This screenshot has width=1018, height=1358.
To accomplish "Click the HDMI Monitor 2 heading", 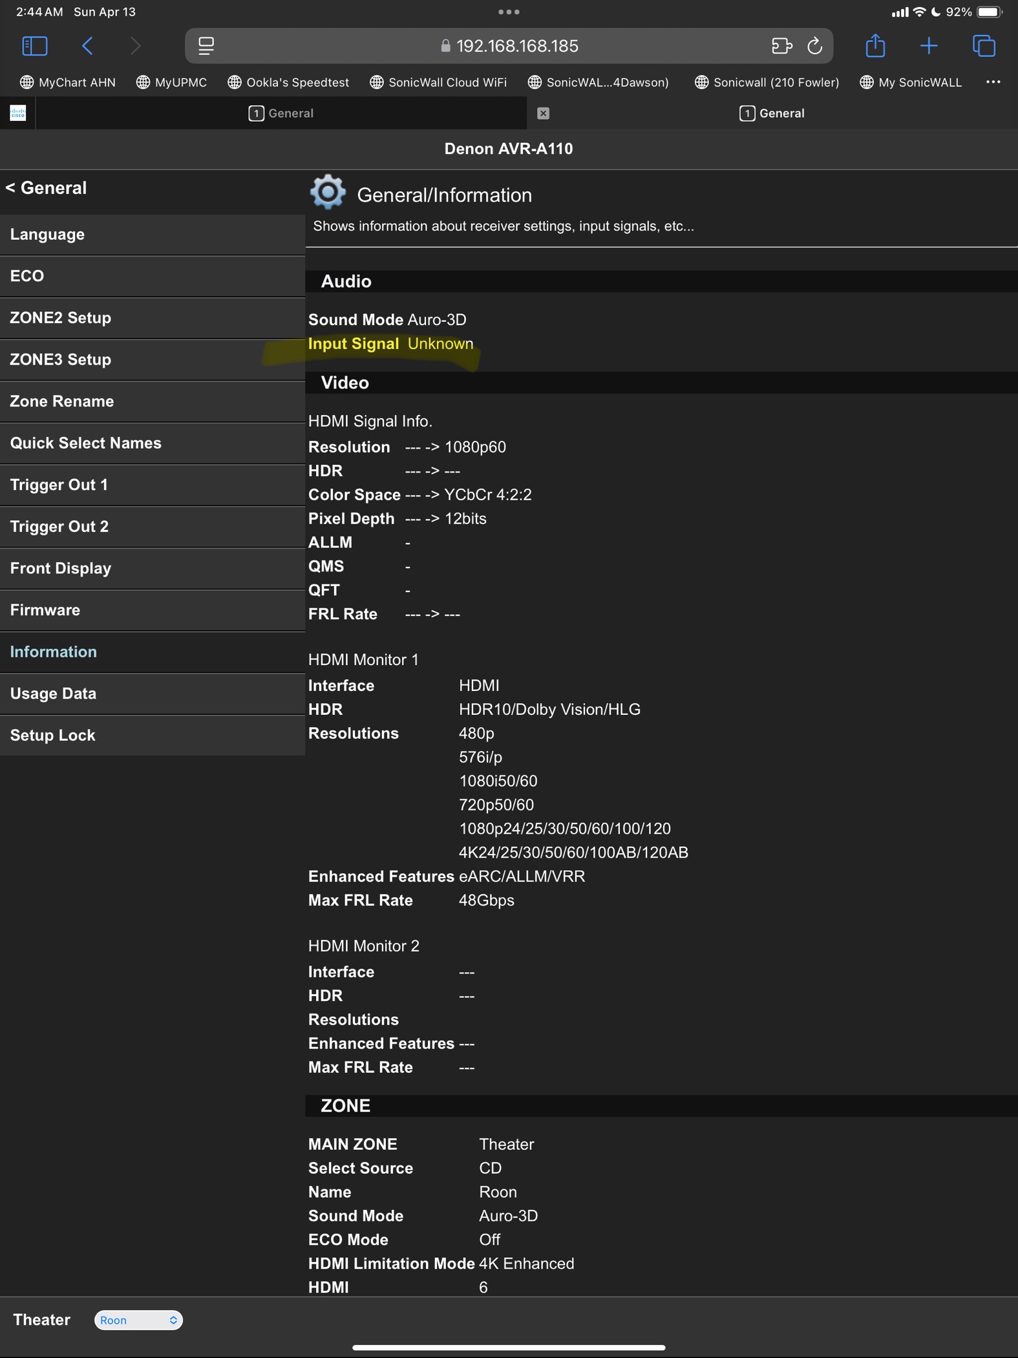I will click(x=364, y=946).
